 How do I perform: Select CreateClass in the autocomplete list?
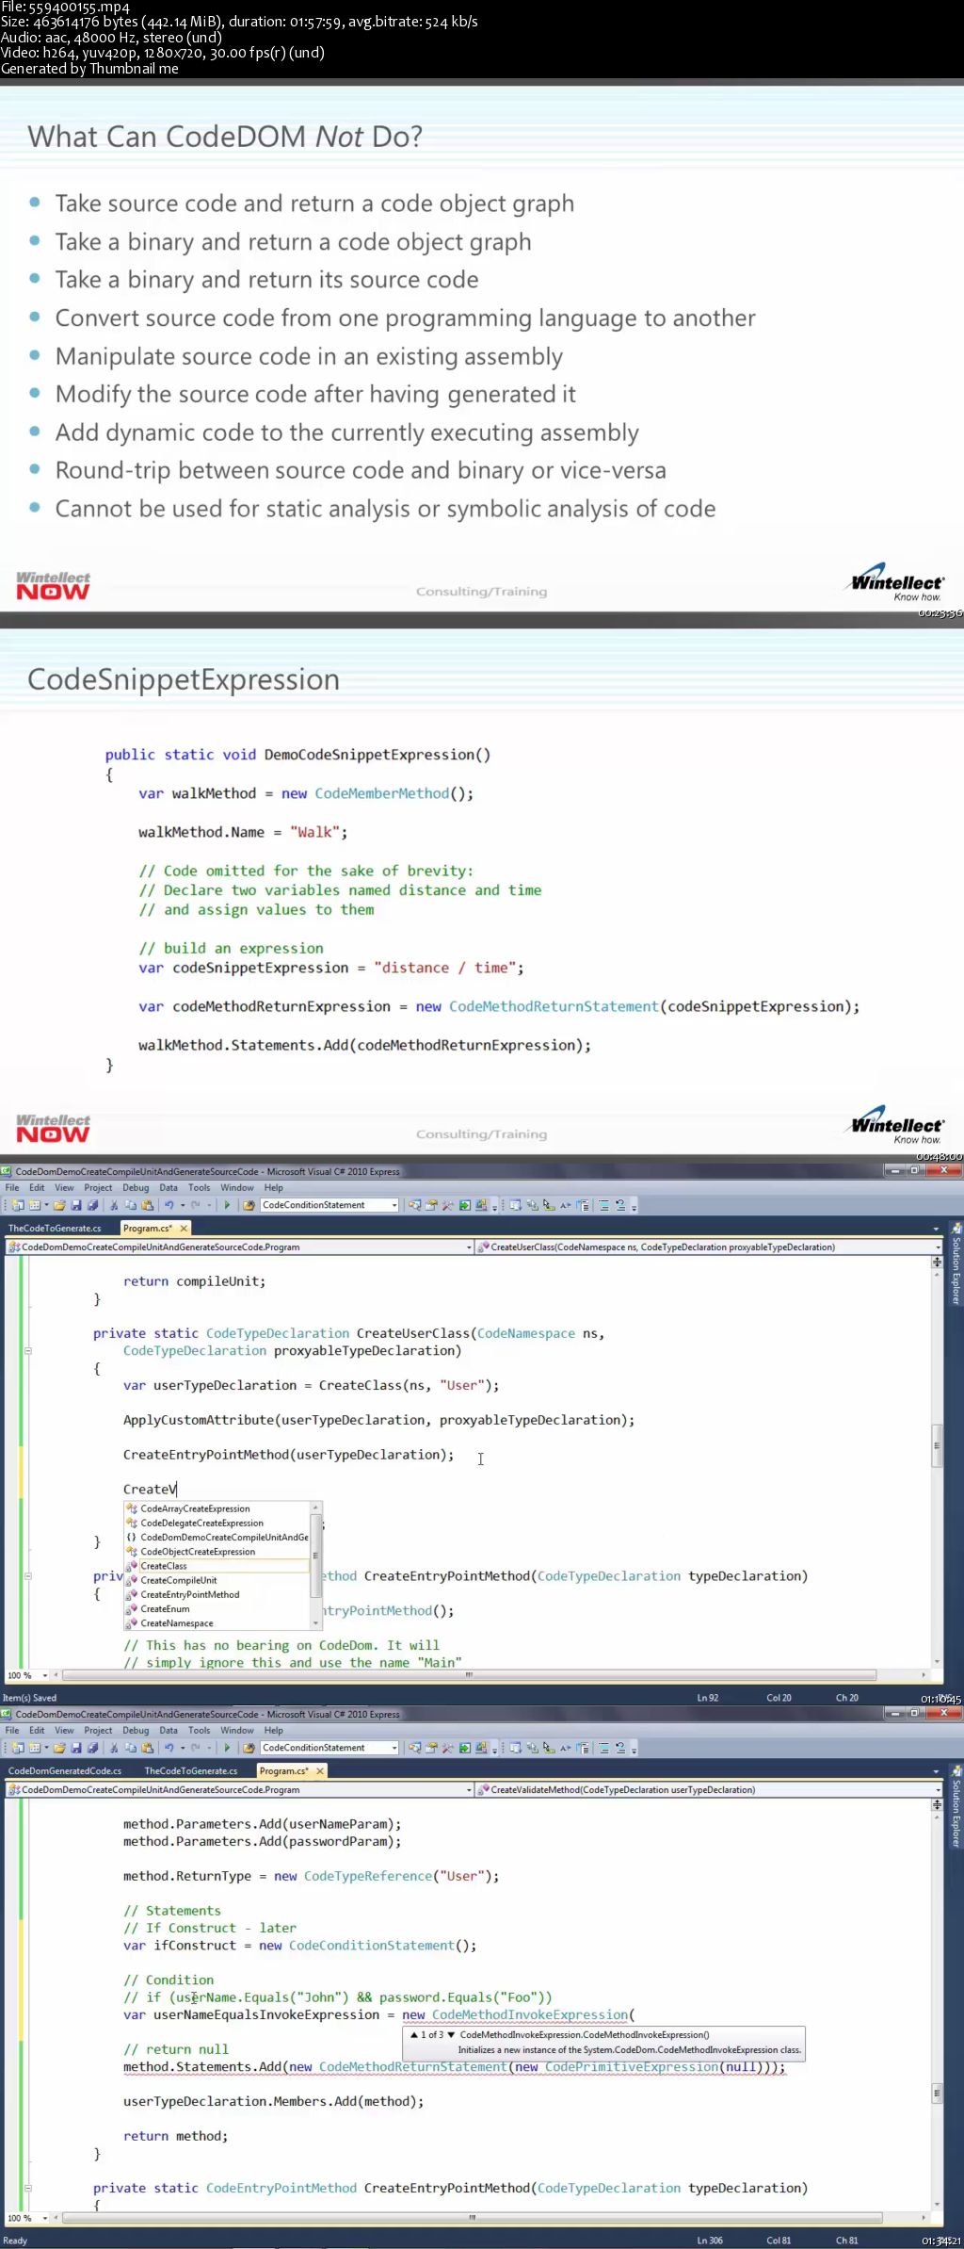point(217,1566)
